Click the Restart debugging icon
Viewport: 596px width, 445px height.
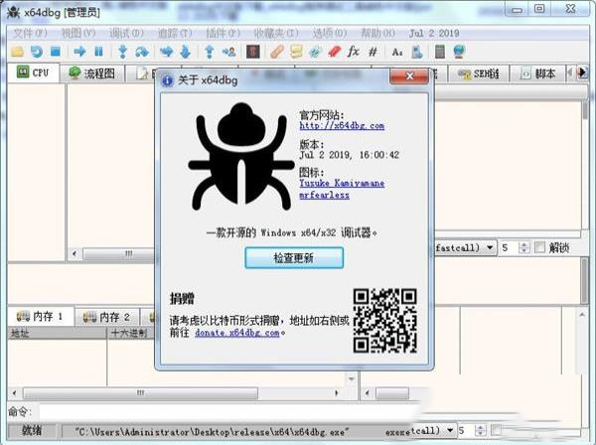pyautogui.click(x=37, y=52)
